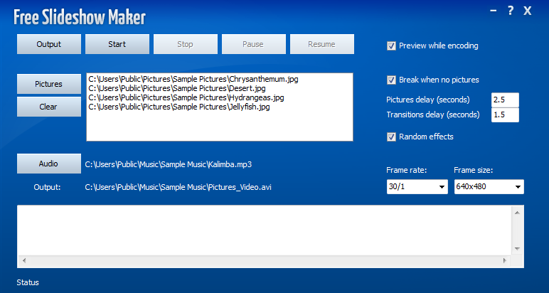Select Jellyfish.jpg in the pictures list
This screenshot has height=293, width=549.
(x=179, y=107)
